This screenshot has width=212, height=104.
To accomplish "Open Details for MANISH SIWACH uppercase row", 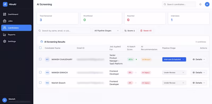I will (x=199, y=73).
